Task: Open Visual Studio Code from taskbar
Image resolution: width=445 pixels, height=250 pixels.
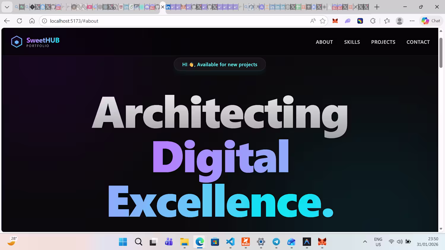Action: point(230,242)
